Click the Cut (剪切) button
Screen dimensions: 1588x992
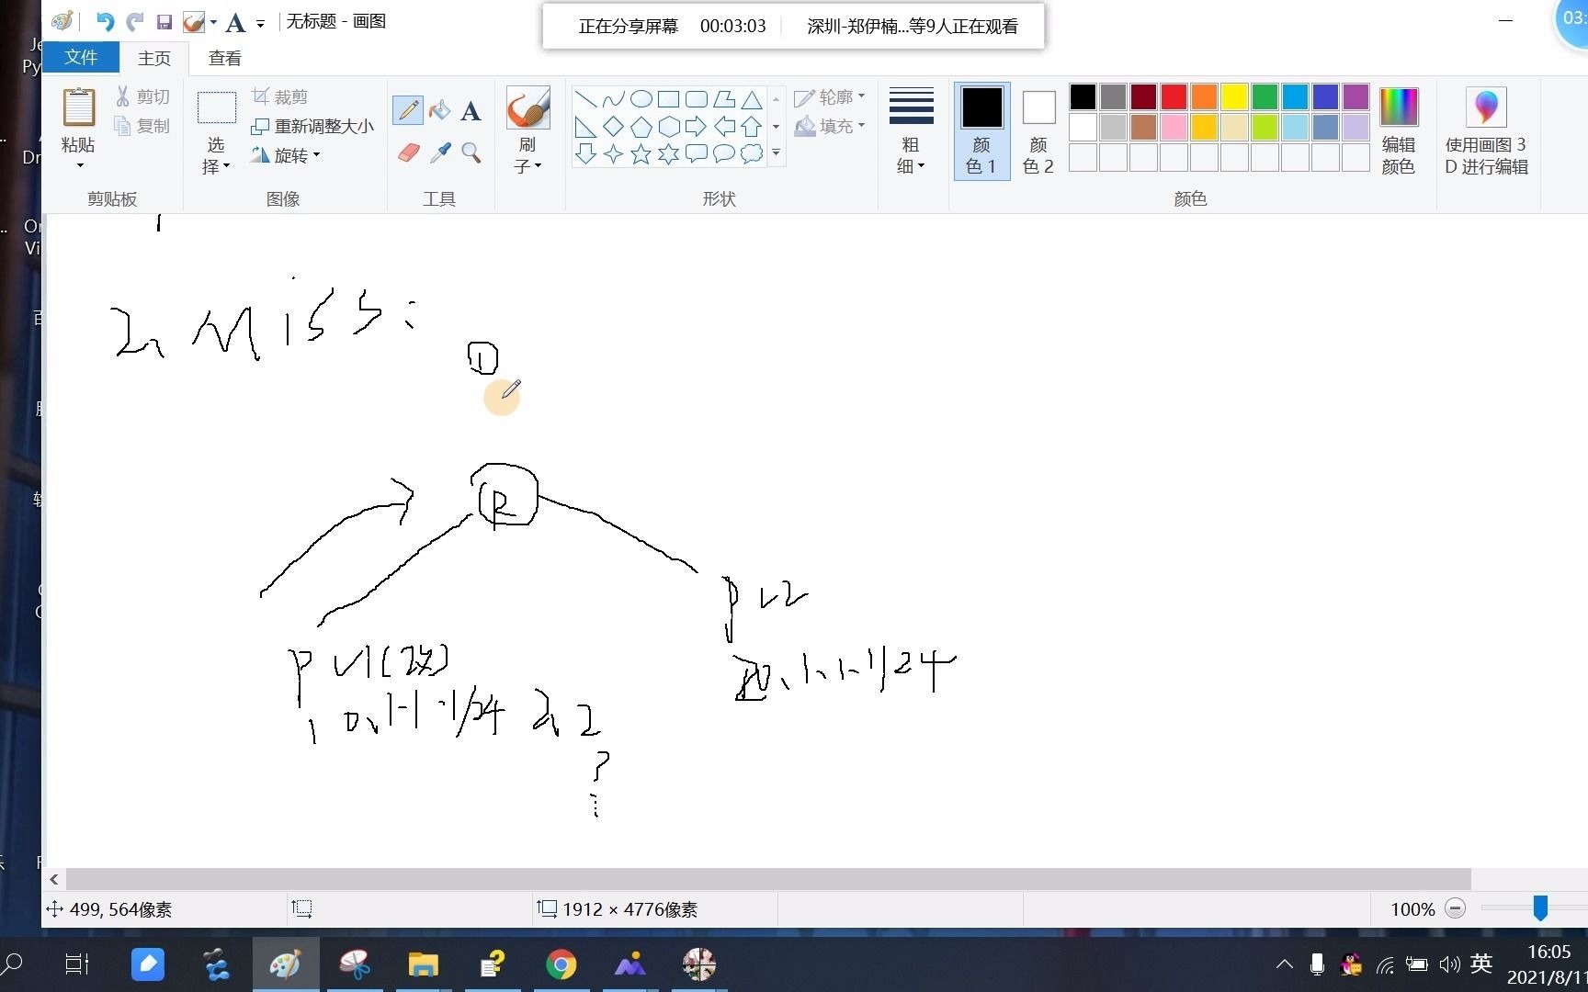click(x=142, y=96)
